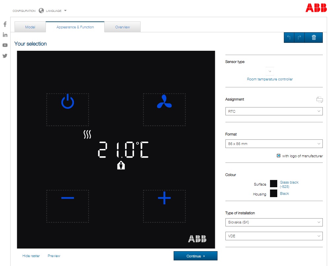
Task: Click the plus button on the controller
Action: 164,198
